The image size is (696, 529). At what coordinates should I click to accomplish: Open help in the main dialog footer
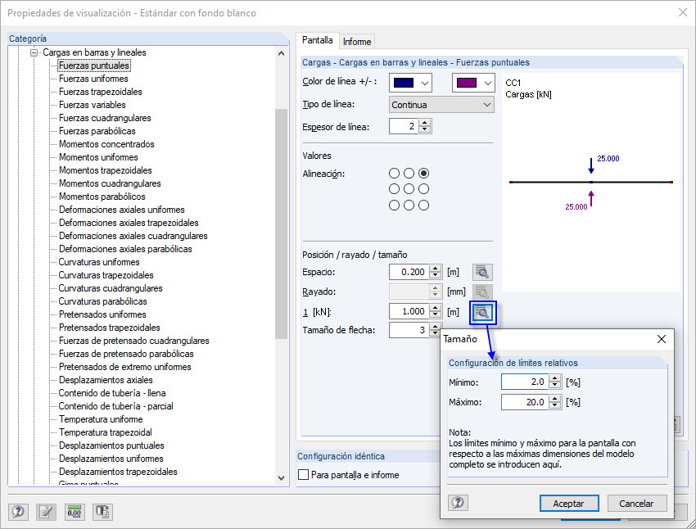(18, 512)
